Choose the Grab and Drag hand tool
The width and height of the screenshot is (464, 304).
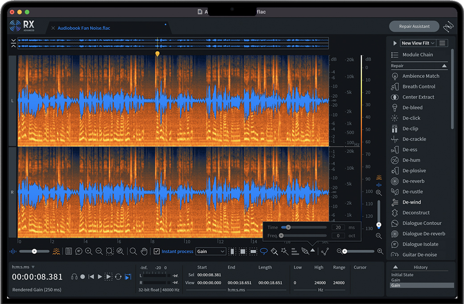coord(144,251)
